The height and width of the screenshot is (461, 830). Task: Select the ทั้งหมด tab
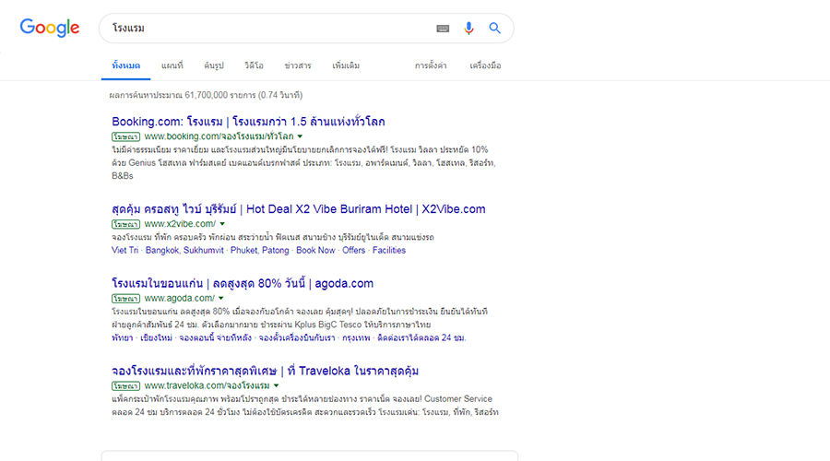(x=126, y=65)
